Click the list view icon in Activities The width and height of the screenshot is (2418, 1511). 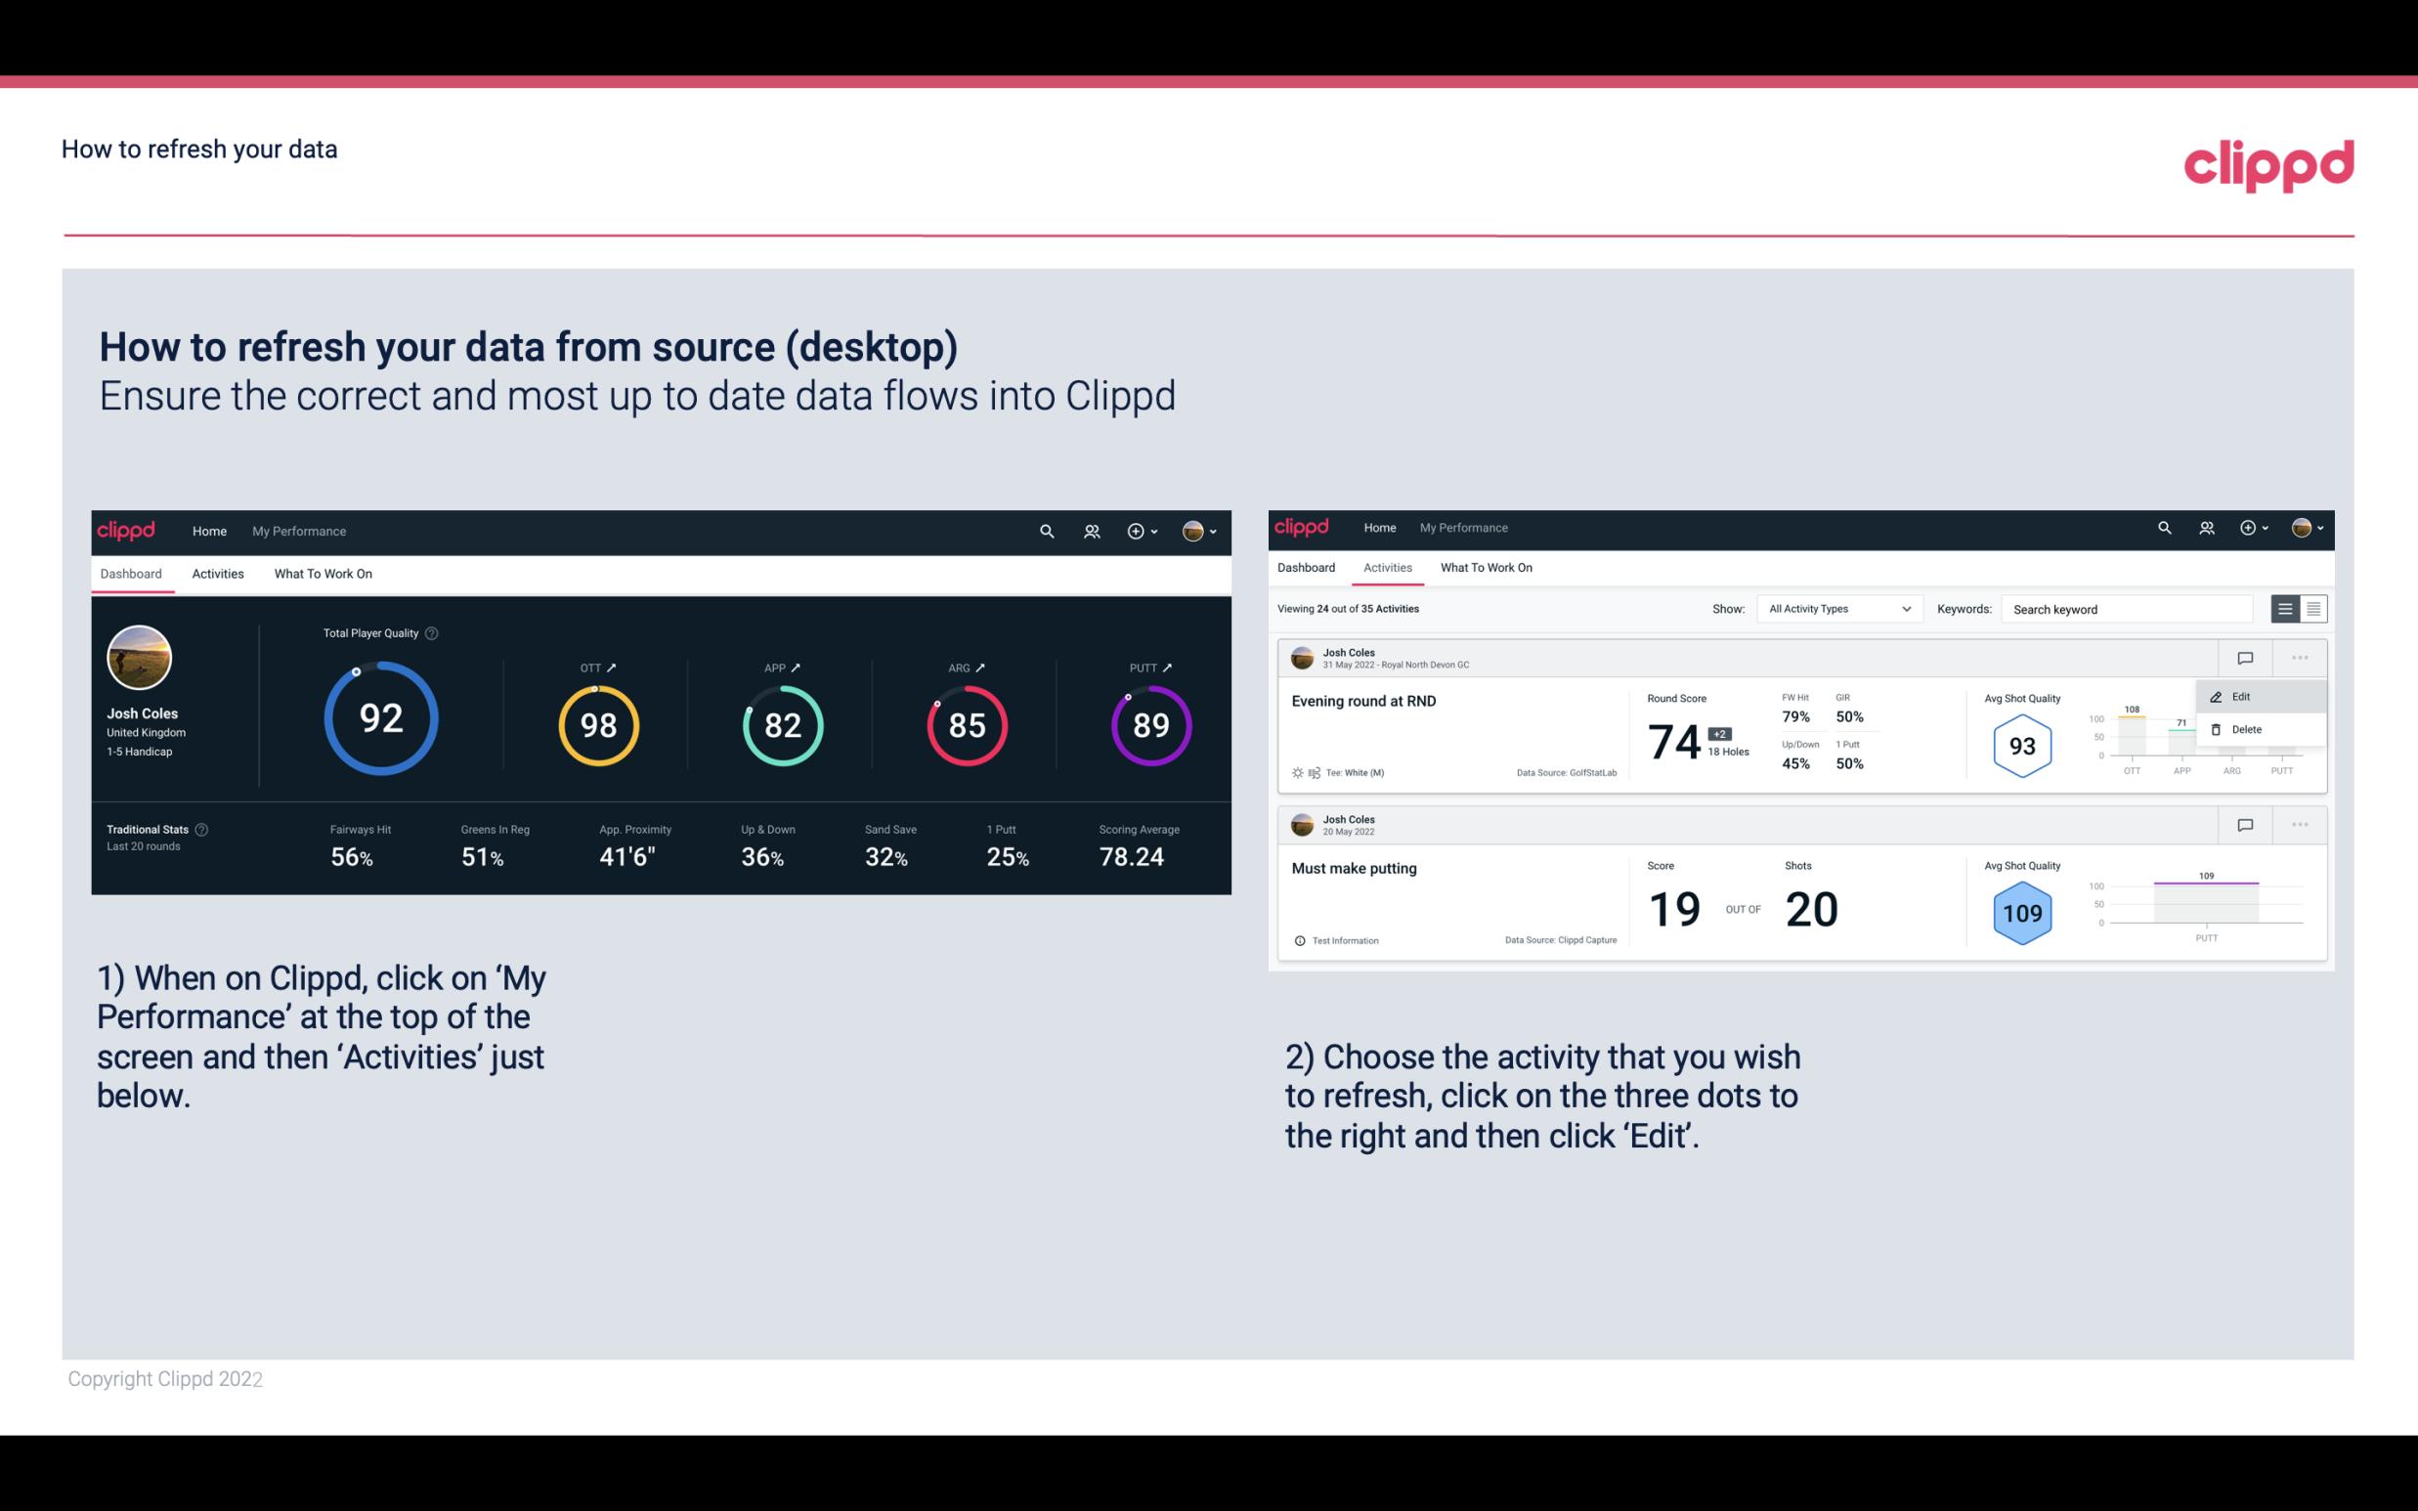pos(2286,606)
